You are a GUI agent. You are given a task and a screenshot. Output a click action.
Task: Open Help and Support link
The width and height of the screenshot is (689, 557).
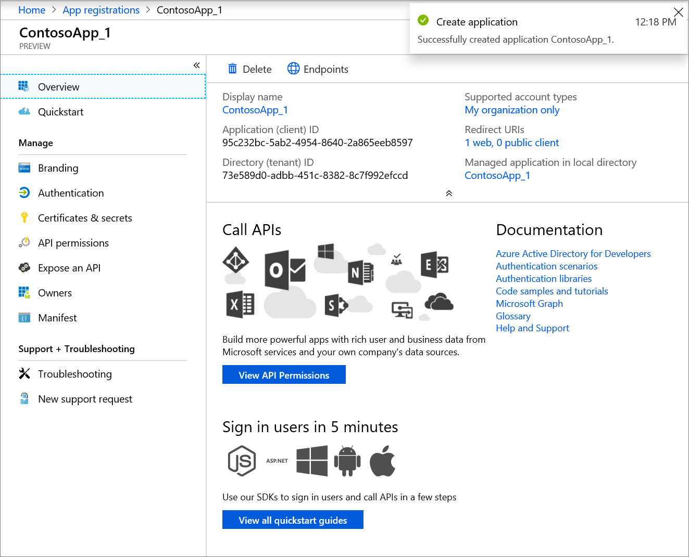point(532,328)
